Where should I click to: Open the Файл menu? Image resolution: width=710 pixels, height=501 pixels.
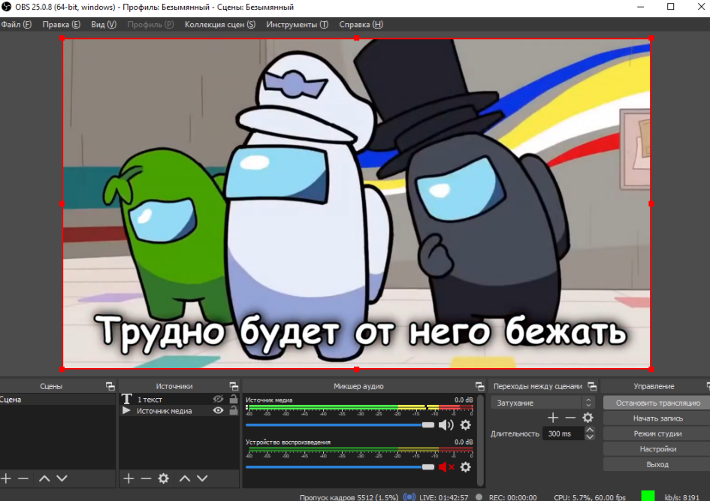pyautogui.click(x=17, y=25)
